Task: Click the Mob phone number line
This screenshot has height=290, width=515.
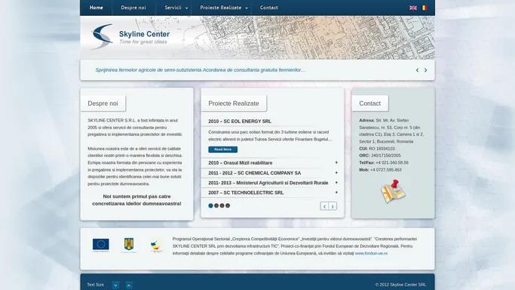Action: tap(380, 170)
